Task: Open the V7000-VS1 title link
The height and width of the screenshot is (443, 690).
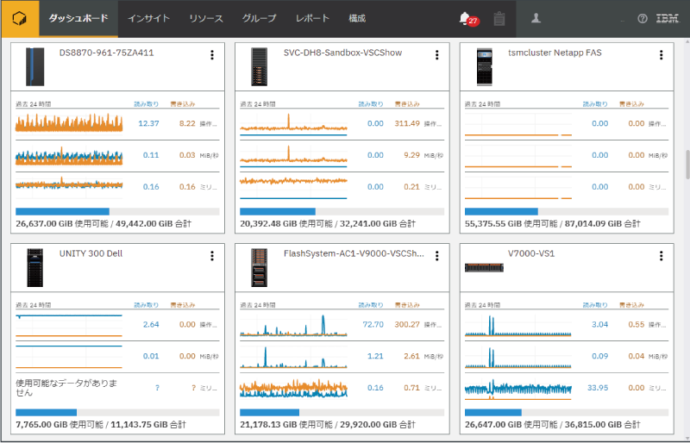Action: coord(531,254)
